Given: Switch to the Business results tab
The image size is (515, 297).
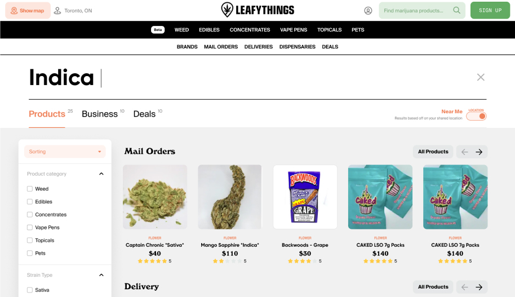Looking at the screenshot, I should [x=100, y=114].
